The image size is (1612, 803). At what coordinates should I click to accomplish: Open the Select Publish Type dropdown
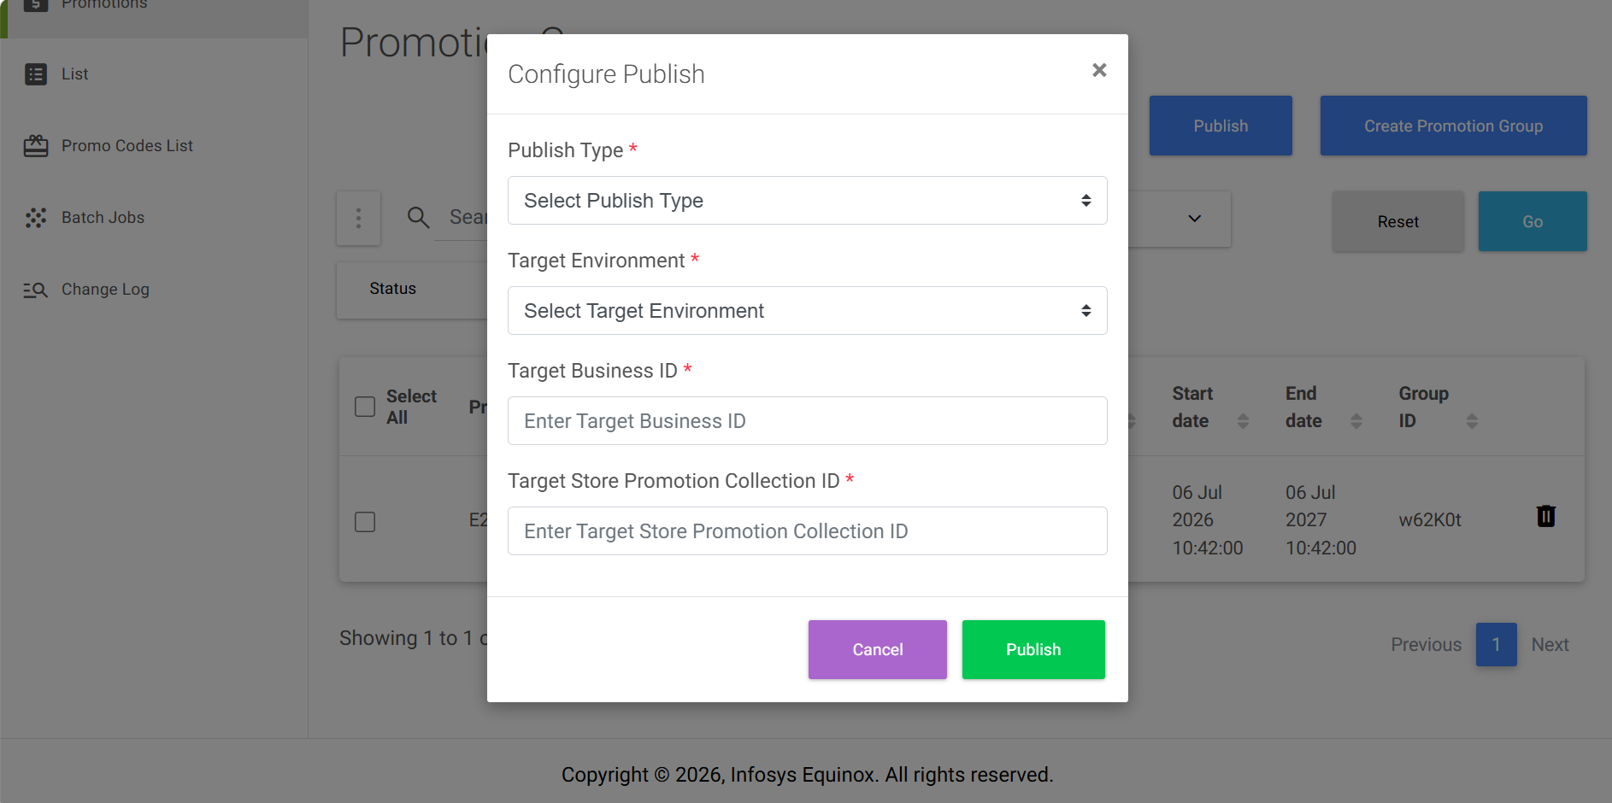click(x=807, y=201)
